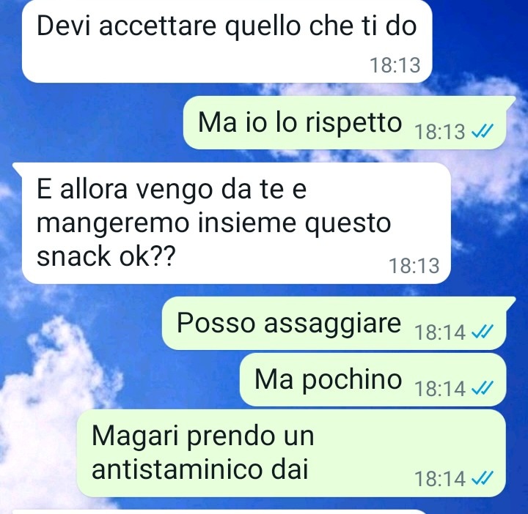Tap the word 'antistaminico' in the last message
The width and height of the screenshot is (528, 514).
[x=177, y=469]
